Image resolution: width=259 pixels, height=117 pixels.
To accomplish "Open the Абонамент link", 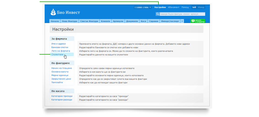I will [174, 7].
